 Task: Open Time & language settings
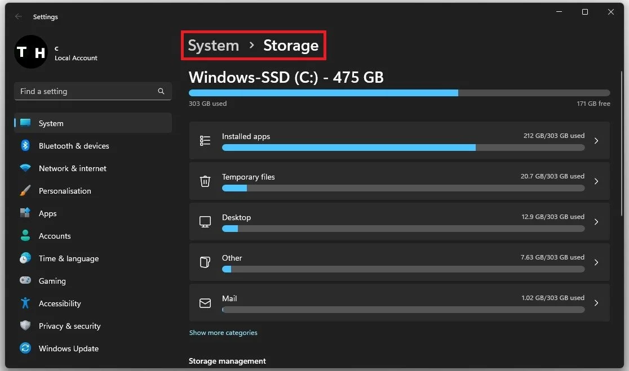coord(93,258)
